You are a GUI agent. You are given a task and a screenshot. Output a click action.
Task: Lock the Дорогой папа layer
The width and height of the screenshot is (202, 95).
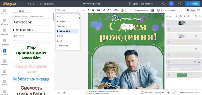(x=199, y=62)
